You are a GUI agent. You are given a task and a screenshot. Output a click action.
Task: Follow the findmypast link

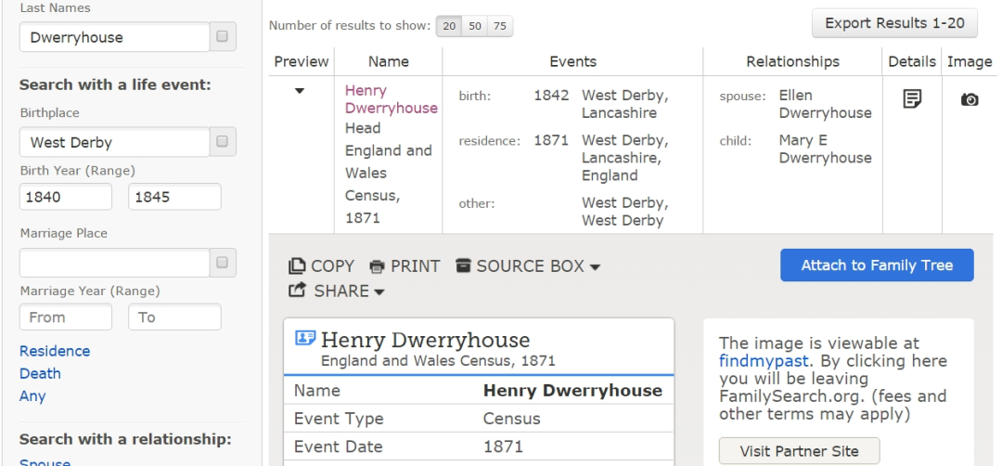pos(764,361)
